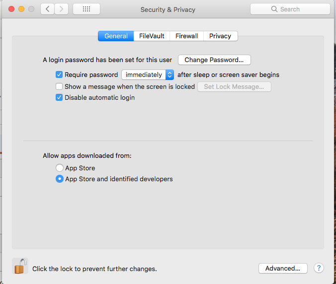This screenshot has height=284, width=336.
Task: Open the help question mark button
Action: (x=319, y=268)
